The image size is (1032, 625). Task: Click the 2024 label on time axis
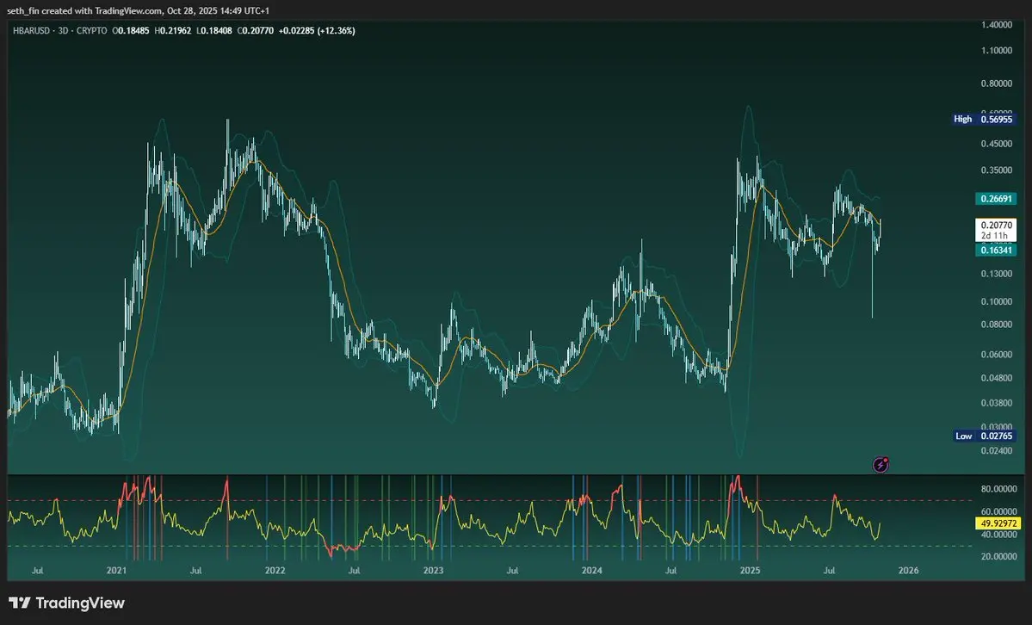591,571
